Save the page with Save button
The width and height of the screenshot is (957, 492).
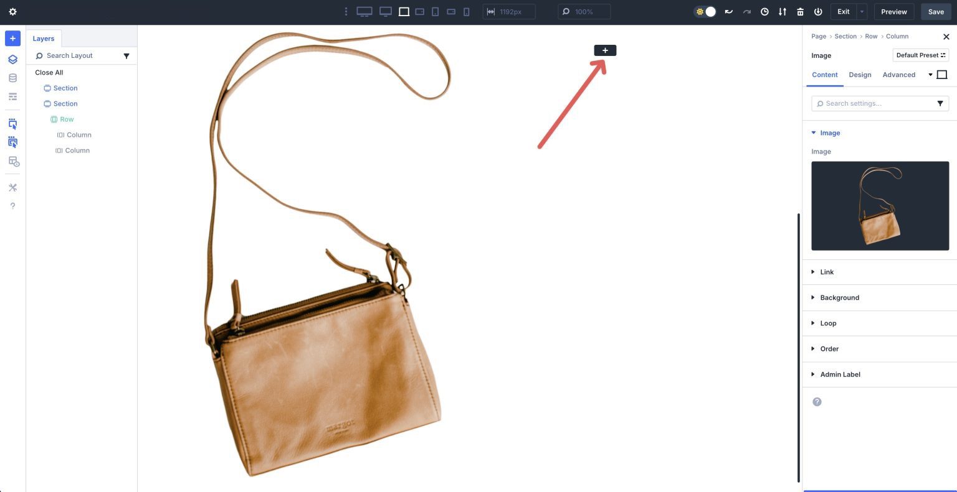936,11
